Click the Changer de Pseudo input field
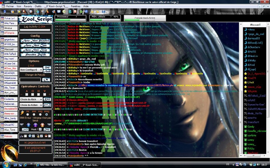 tap(30, 80)
